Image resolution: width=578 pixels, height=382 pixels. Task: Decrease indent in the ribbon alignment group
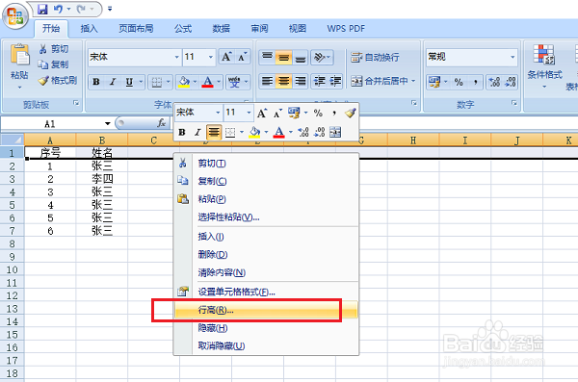pyautogui.click(x=319, y=81)
